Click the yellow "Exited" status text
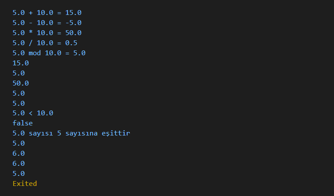Screen dimensions: 334x196 pos(25,183)
